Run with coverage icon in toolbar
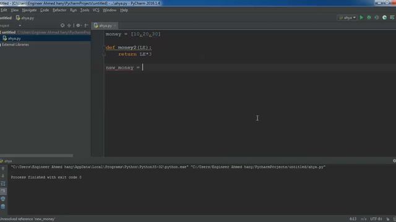 click(x=377, y=18)
